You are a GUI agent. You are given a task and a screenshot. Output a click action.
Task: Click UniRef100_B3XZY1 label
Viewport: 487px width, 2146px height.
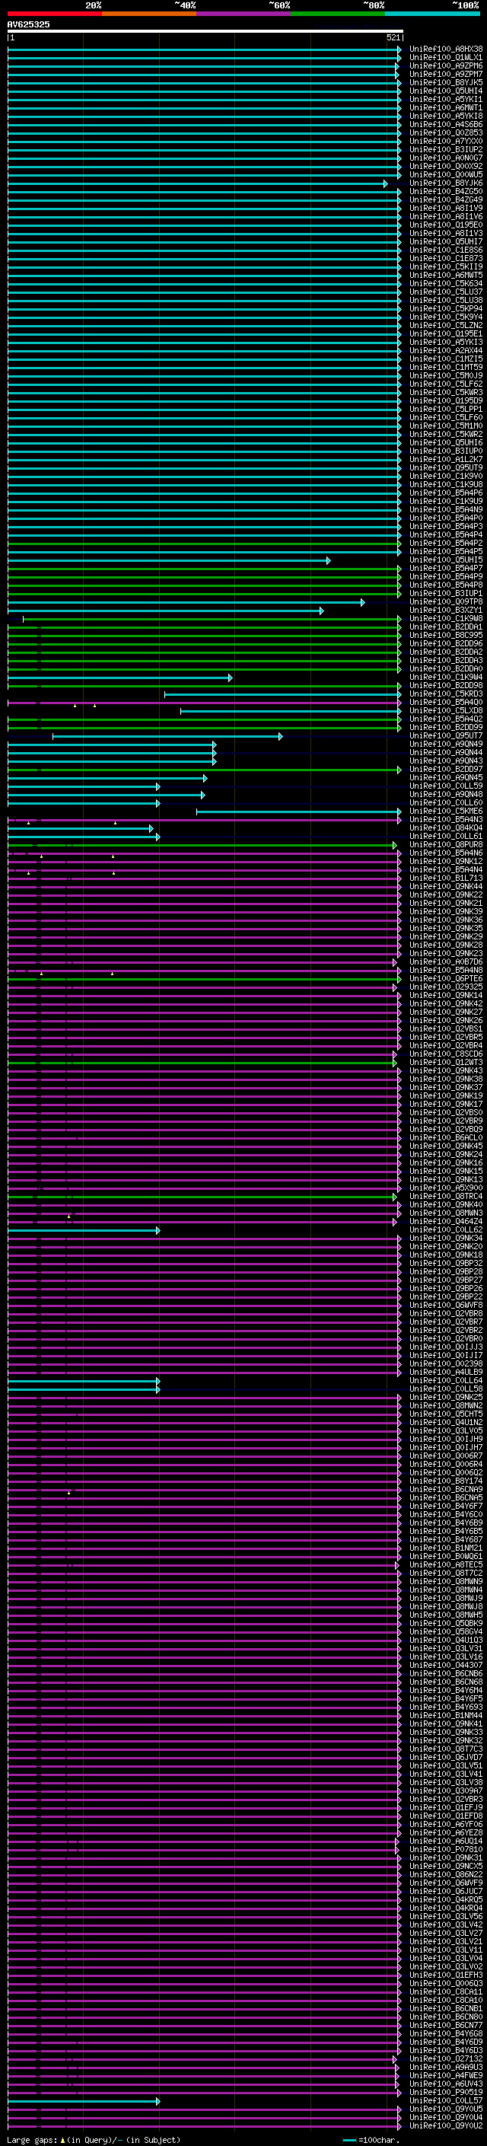tap(446, 611)
